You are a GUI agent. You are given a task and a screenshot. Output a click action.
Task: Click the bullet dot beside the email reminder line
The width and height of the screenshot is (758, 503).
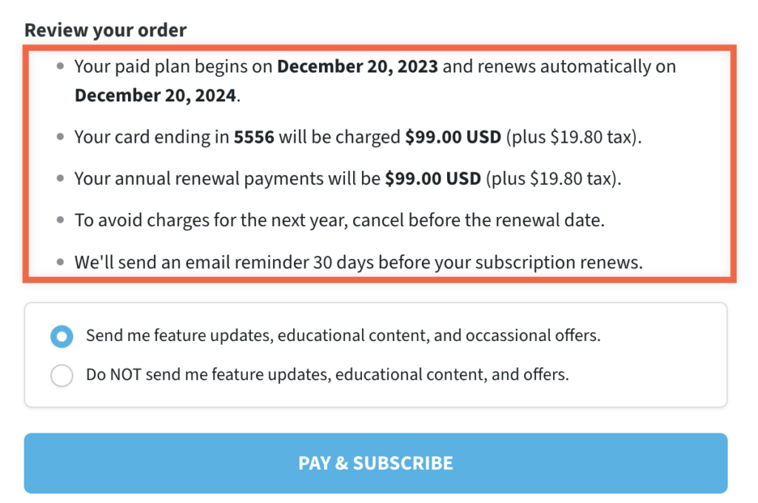pos(61,263)
